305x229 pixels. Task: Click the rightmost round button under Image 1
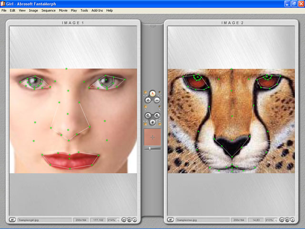[134, 220]
